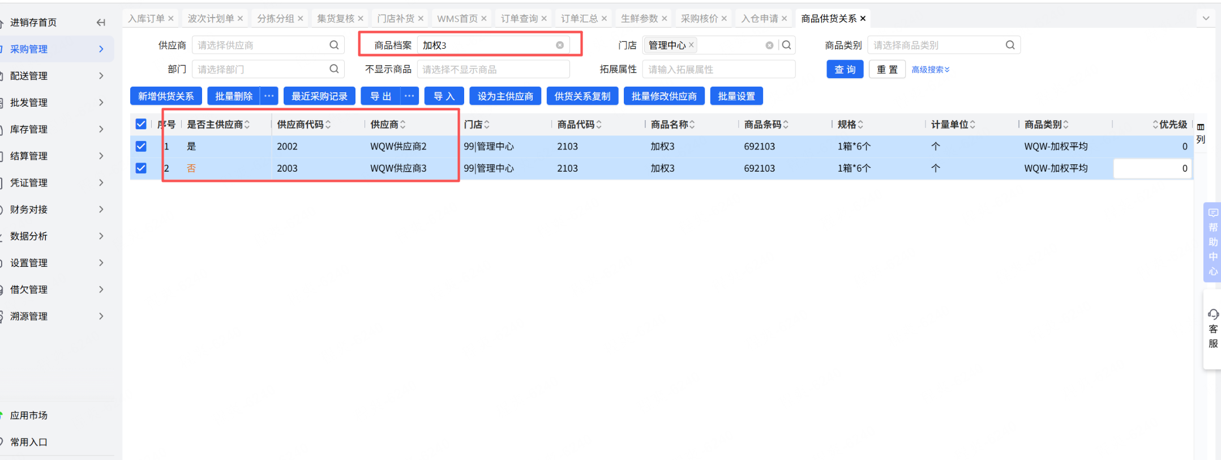Remove the 管理中心 tag from 门店
1221x460 pixels.
coord(691,45)
